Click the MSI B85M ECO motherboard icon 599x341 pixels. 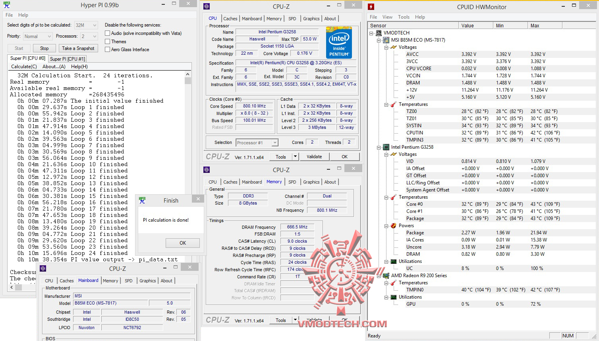pos(386,40)
